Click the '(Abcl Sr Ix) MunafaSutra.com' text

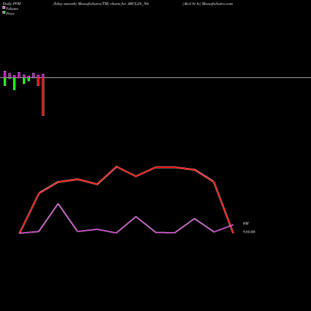coord(208,4)
